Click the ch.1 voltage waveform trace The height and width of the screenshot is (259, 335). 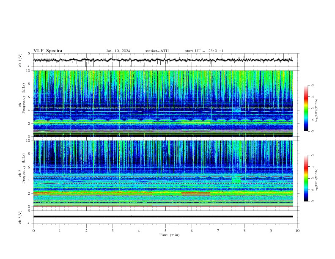(x=163, y=60)
